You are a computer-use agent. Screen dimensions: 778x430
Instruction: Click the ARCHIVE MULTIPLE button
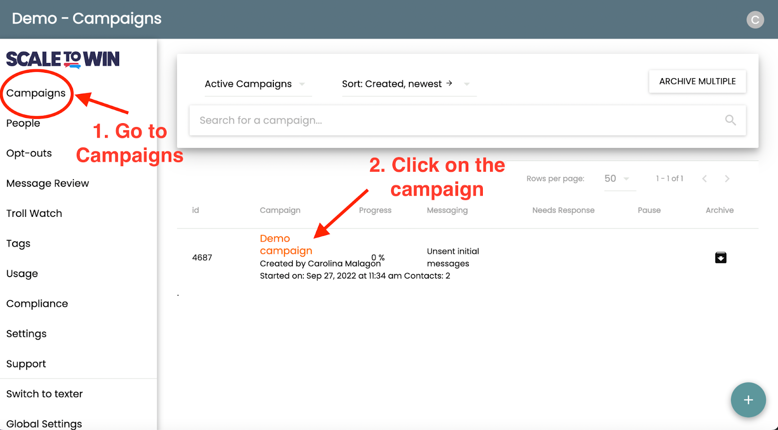(697, 82)
